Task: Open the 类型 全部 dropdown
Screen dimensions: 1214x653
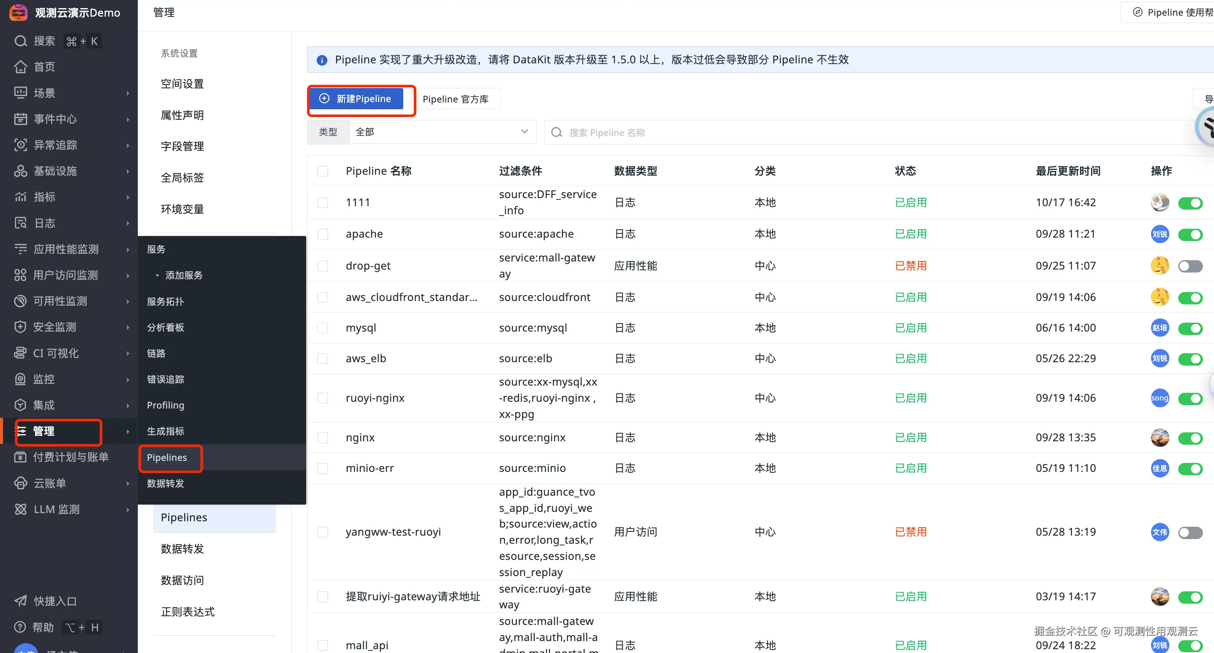Action: [x=442, y=132]
